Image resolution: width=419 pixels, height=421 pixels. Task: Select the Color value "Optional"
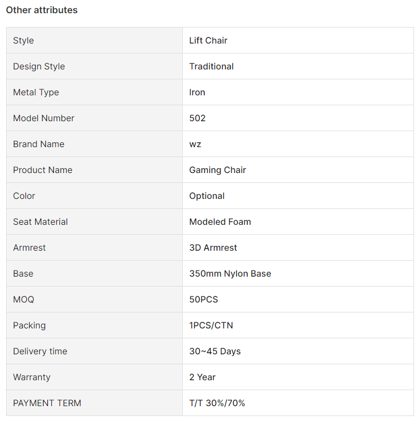pyautogui.click(x=207, y=196)
